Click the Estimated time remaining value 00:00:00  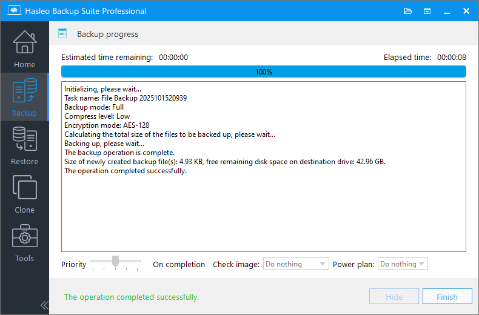[x=173, y=57]
